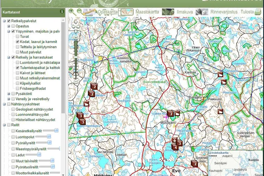Click the zoom in magnifier icon
Viewport: 264px width, 176px height.
click(x=71, y=11)
